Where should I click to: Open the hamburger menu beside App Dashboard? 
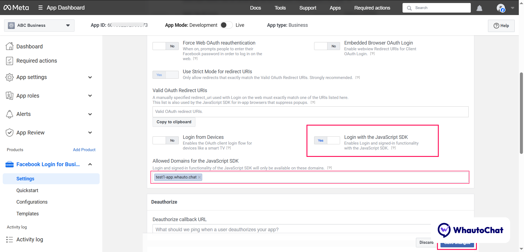click(40, 8)
